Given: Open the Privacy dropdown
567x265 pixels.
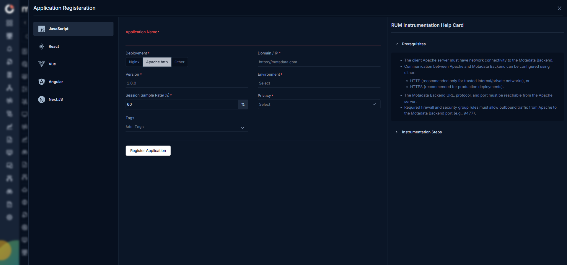Looking at the screenshot, I should (319, 104).
